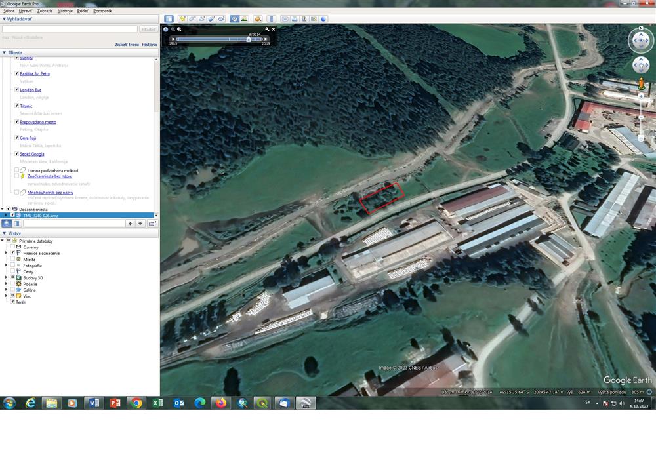This screenshot has height=455, width=656.
Task: Zoom in the historical timeline range
Action: tap(180, 30)
